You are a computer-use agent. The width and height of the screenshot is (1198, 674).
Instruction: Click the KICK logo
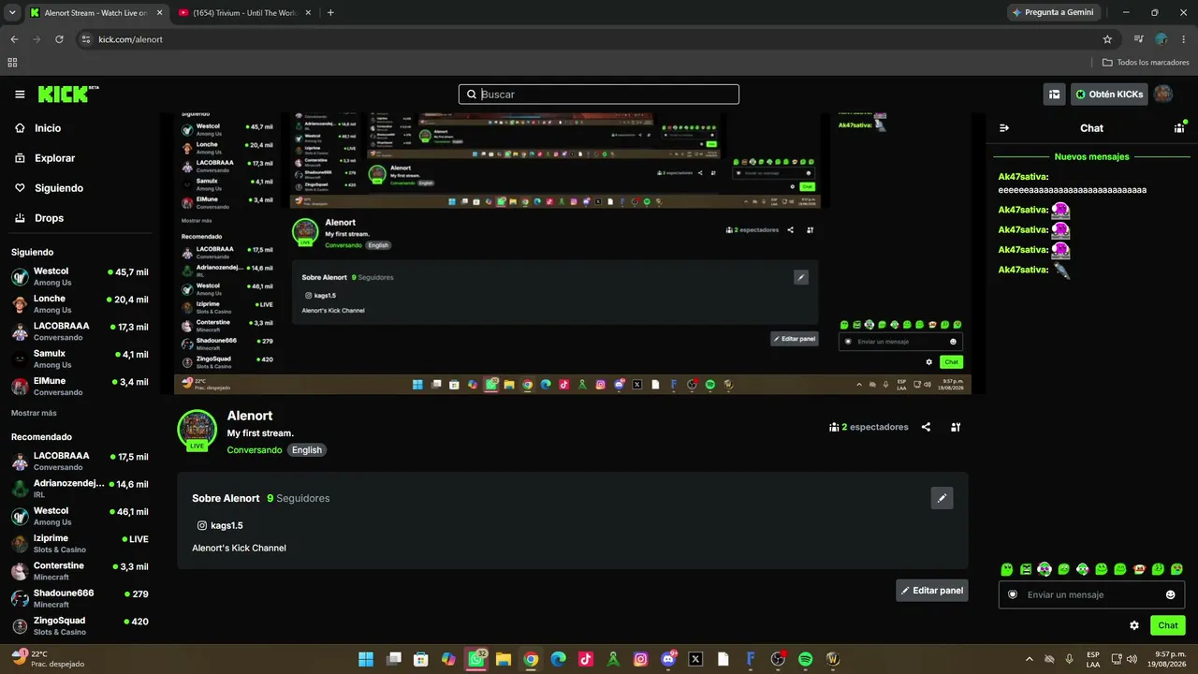pyautogui.click(x=67, y=94)
